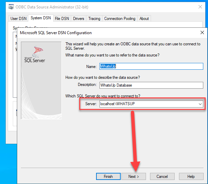The height and width of the screenshot is (184, 208).
Task: Select the System DSN tab
Action: (41, 18)
